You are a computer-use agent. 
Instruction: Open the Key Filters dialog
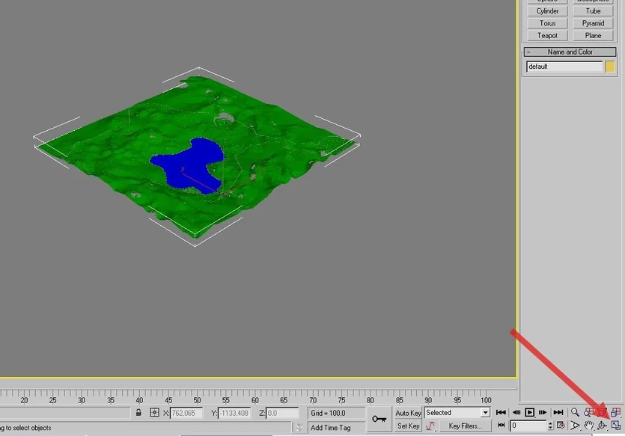pyautogui.click(x=465, y=426)
